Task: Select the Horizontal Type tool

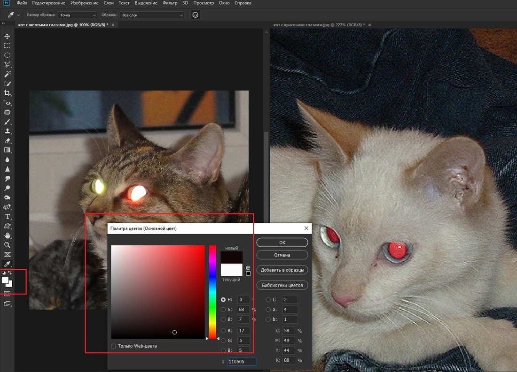Action: click(7, 216)
